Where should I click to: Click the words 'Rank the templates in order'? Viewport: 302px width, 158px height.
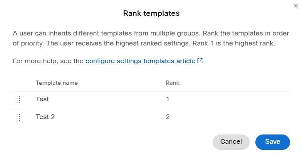click(246, 33)
